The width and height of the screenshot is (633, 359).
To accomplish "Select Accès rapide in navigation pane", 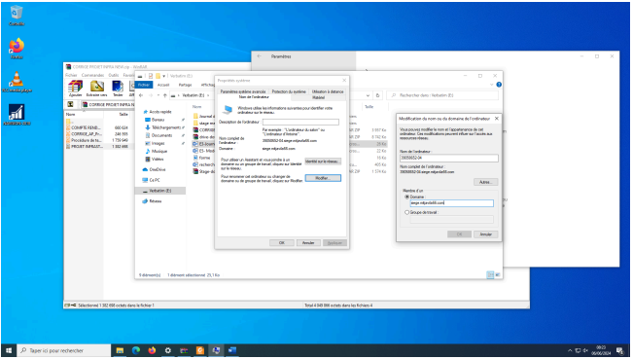I will (x=159, y=112).
